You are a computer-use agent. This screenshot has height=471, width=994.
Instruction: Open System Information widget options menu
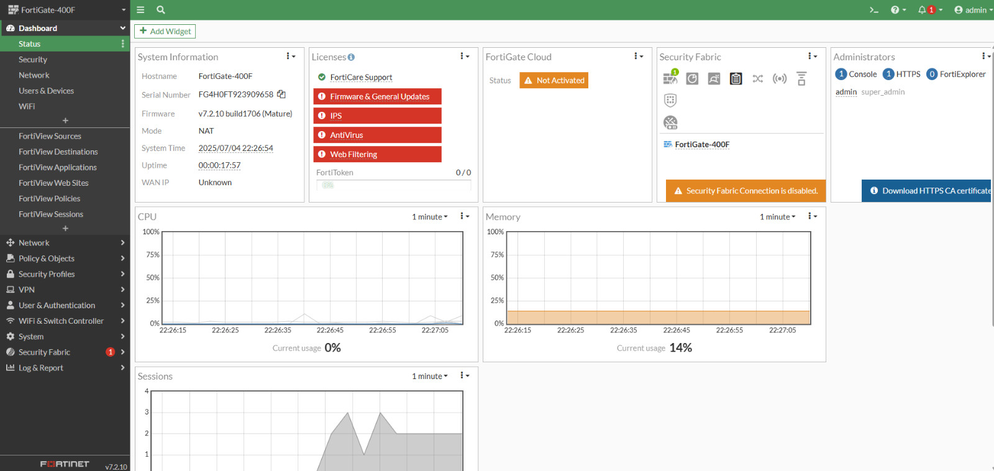tap(291, 56)
